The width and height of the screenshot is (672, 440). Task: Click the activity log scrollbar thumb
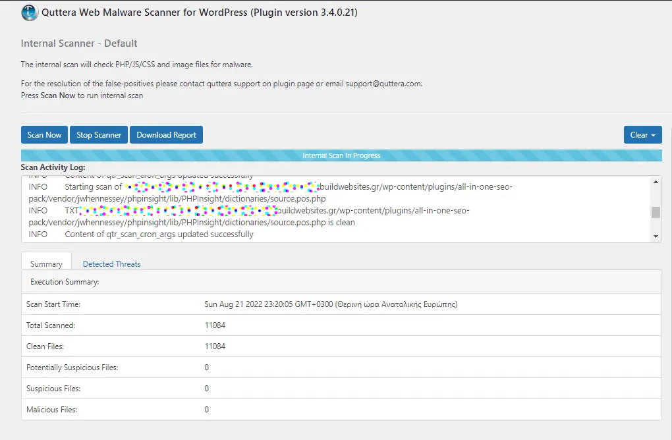coord(656,213)
